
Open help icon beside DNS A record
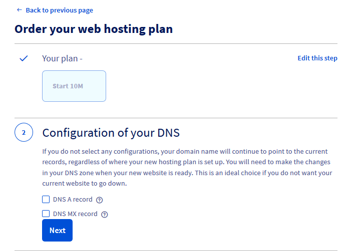click(x=99, y=200)
